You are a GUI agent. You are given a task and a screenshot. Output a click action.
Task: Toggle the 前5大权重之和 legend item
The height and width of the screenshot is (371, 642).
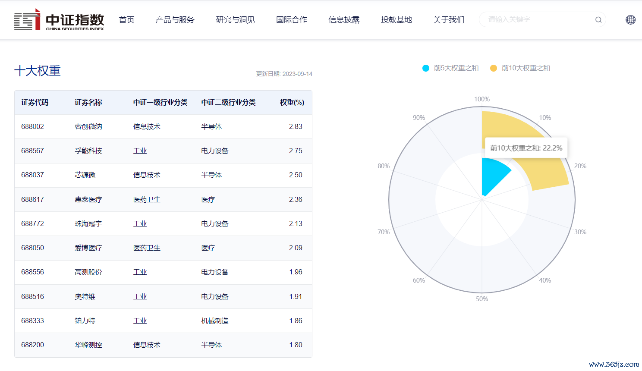pyautogui.click(x=450, y=68)
